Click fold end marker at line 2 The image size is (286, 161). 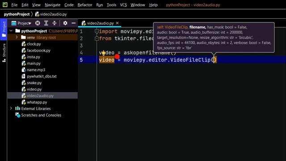[x=97, y=38]
